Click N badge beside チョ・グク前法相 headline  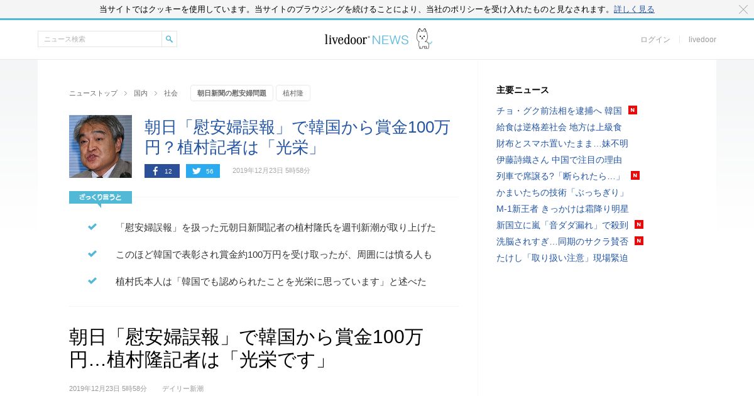(x=633, y=110)
